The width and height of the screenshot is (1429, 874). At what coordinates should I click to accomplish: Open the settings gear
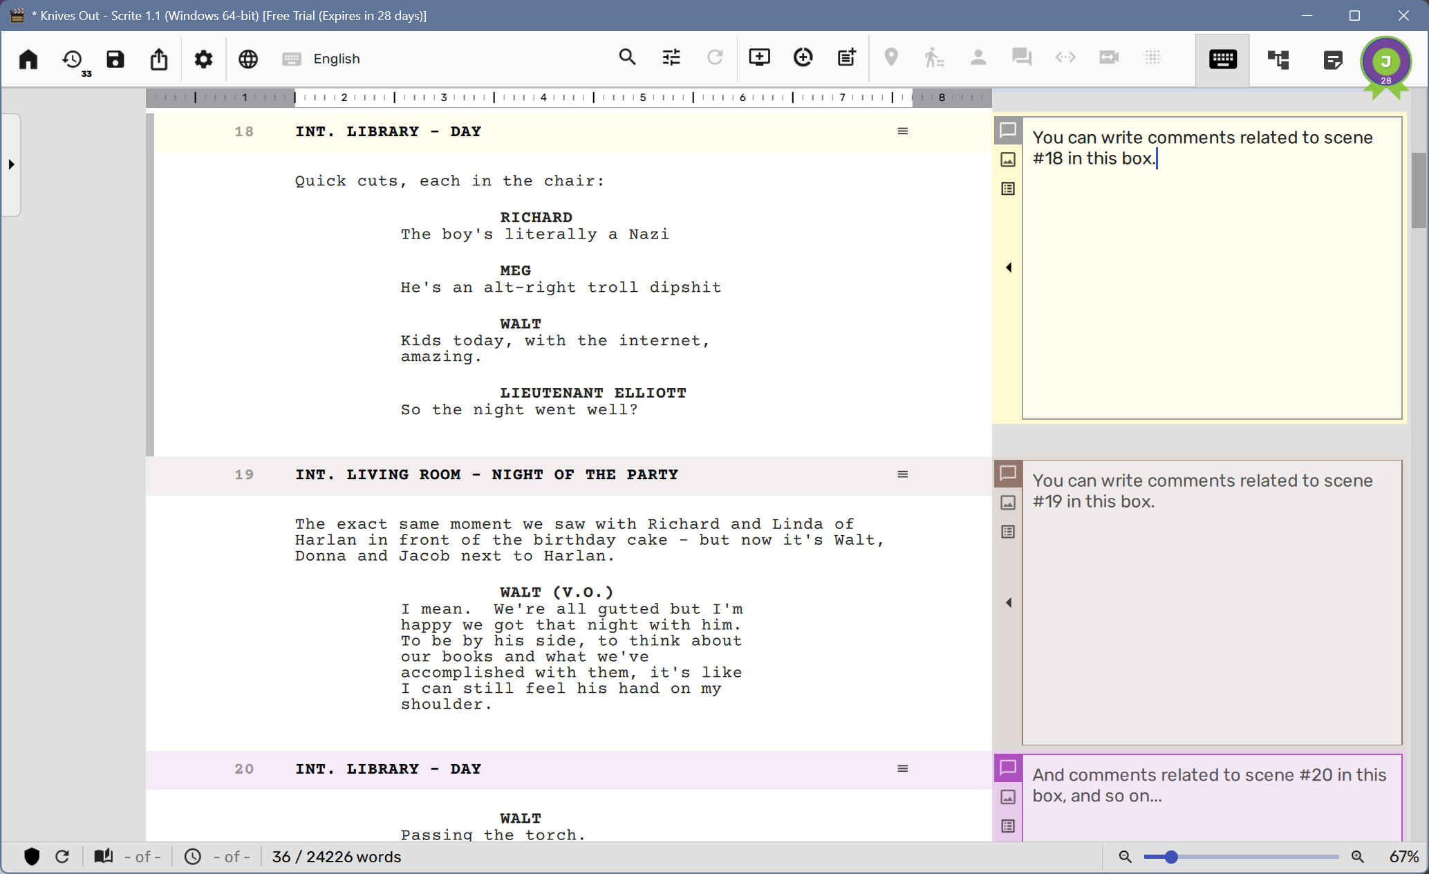click(203, 59)
